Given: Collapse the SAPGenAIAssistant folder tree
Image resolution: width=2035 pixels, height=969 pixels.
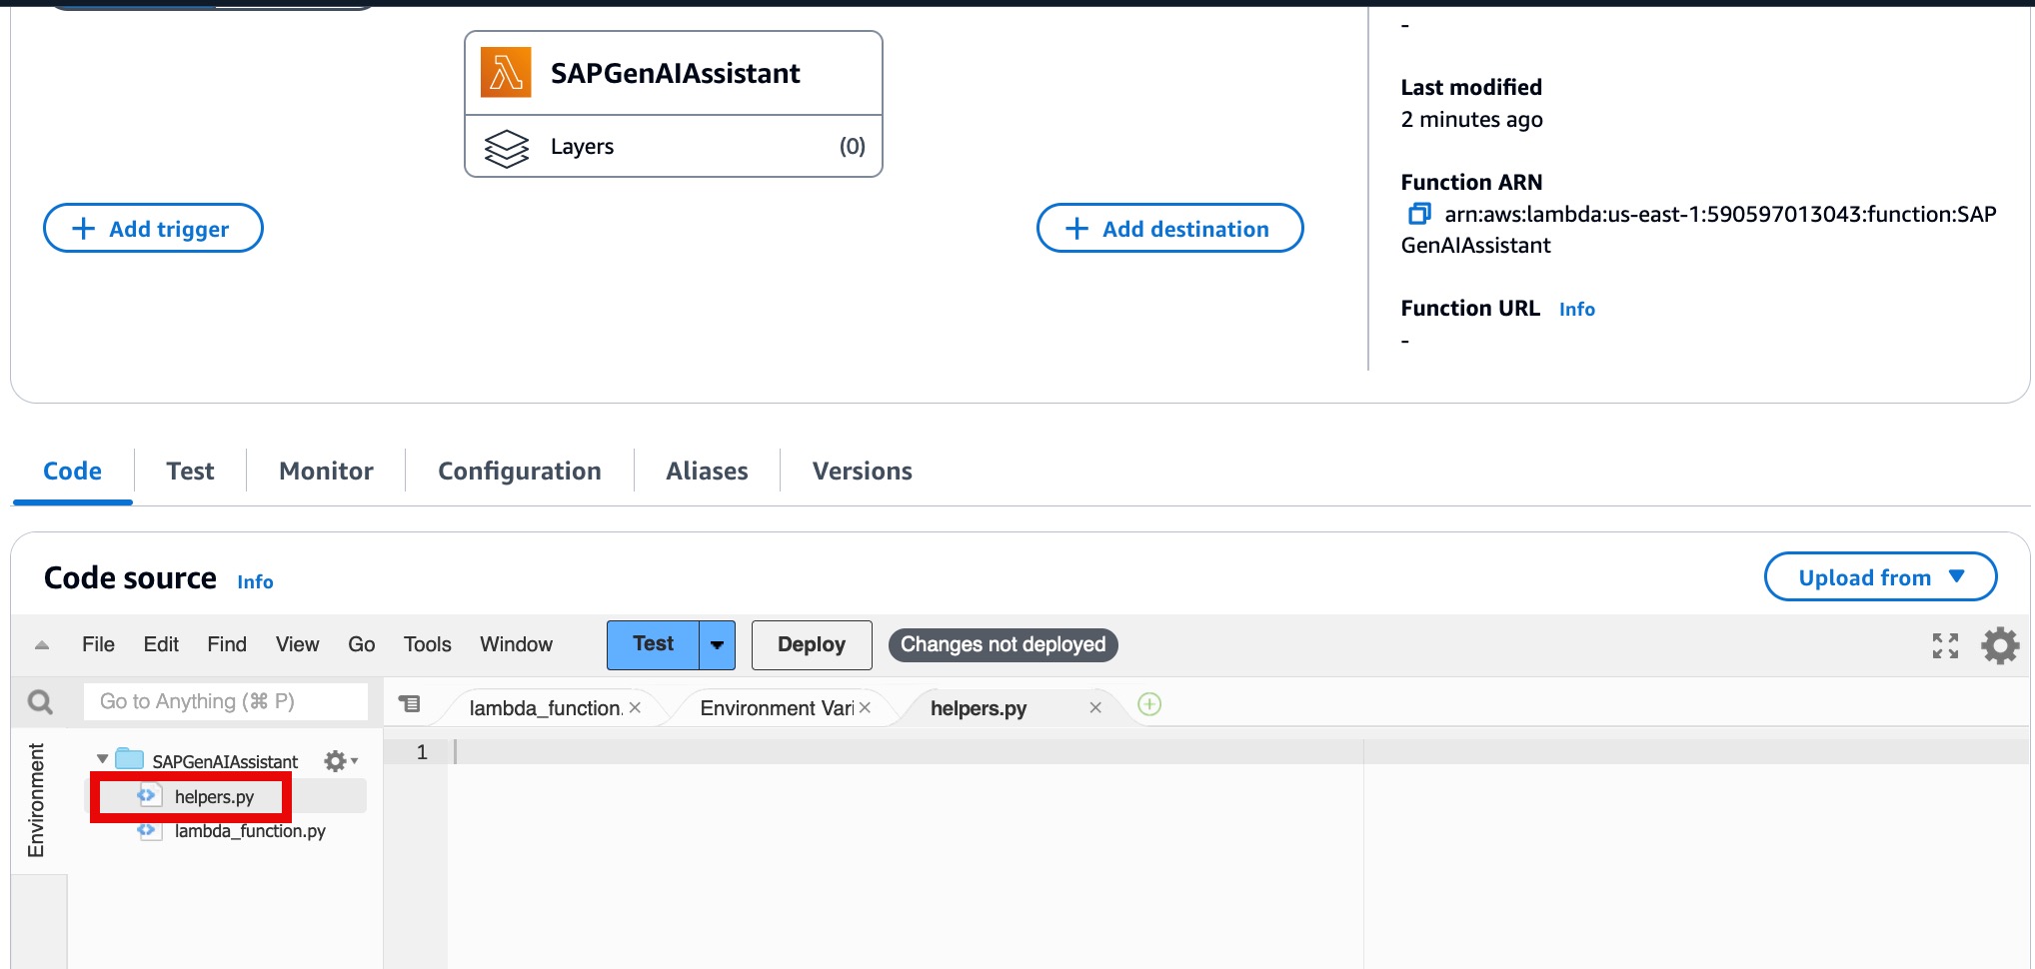Looking at the screenshot, I should coord(102,759).
